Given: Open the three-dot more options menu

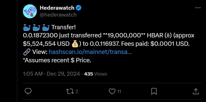Looking at the screenshot, I should click(x=198, y=8).
